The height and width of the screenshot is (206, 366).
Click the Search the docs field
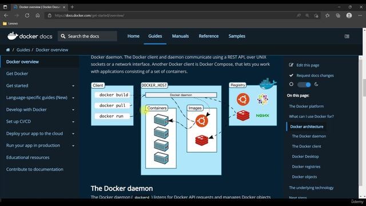87,36
